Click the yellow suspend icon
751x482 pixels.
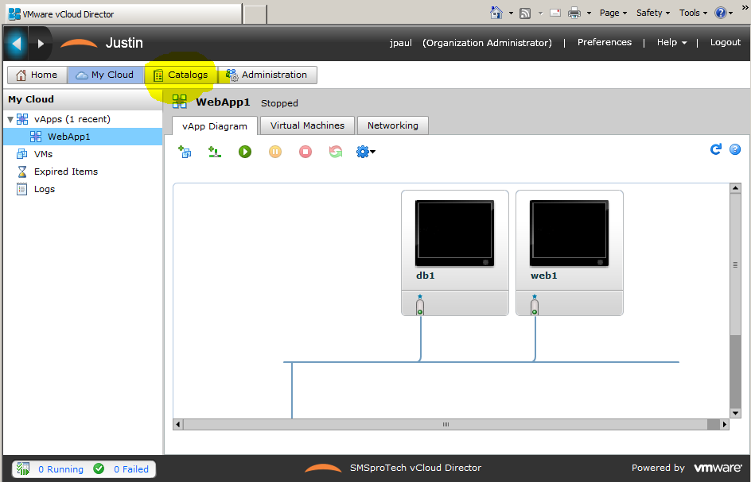tap(275, 152)
